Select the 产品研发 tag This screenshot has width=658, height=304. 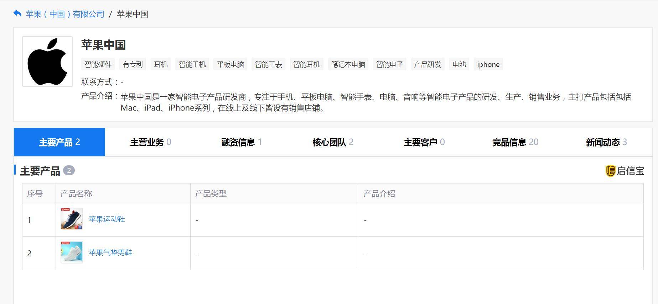pyautogui.click(x=428, y=64)
